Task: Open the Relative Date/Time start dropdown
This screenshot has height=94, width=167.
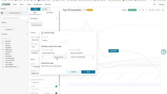Action: coord(54,53)
